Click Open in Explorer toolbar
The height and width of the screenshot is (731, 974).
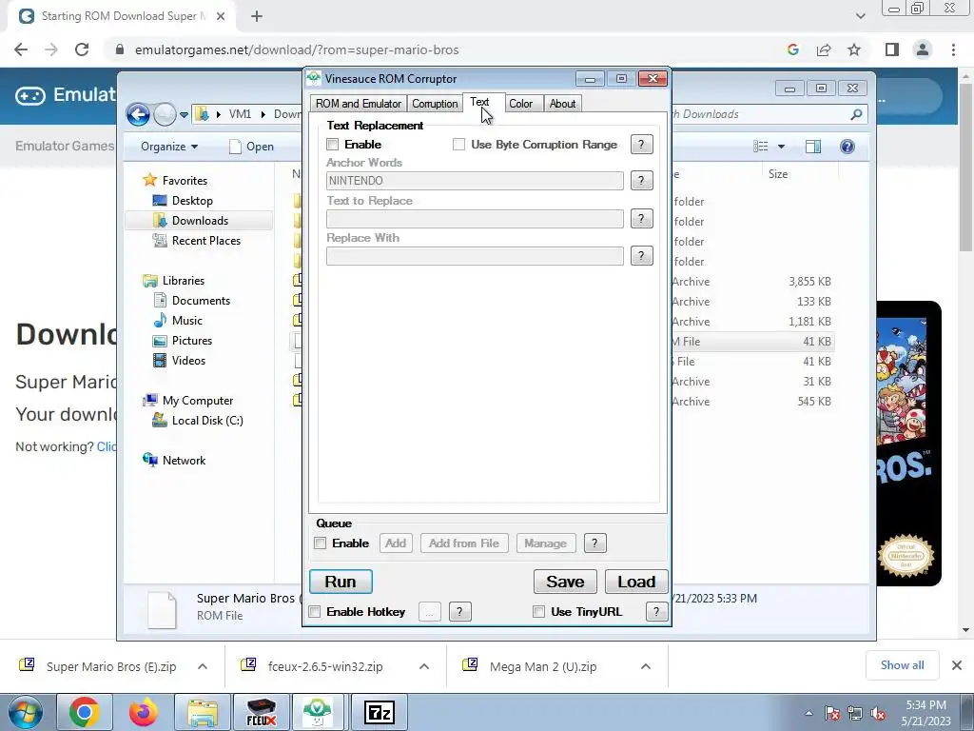[x=251, y=146]
